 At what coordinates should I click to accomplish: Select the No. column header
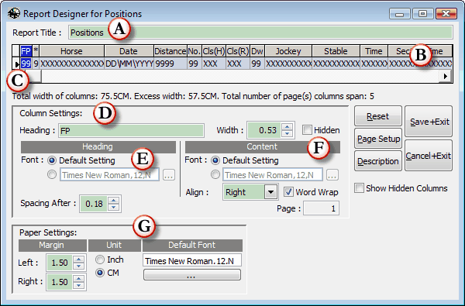coord(195,51)
